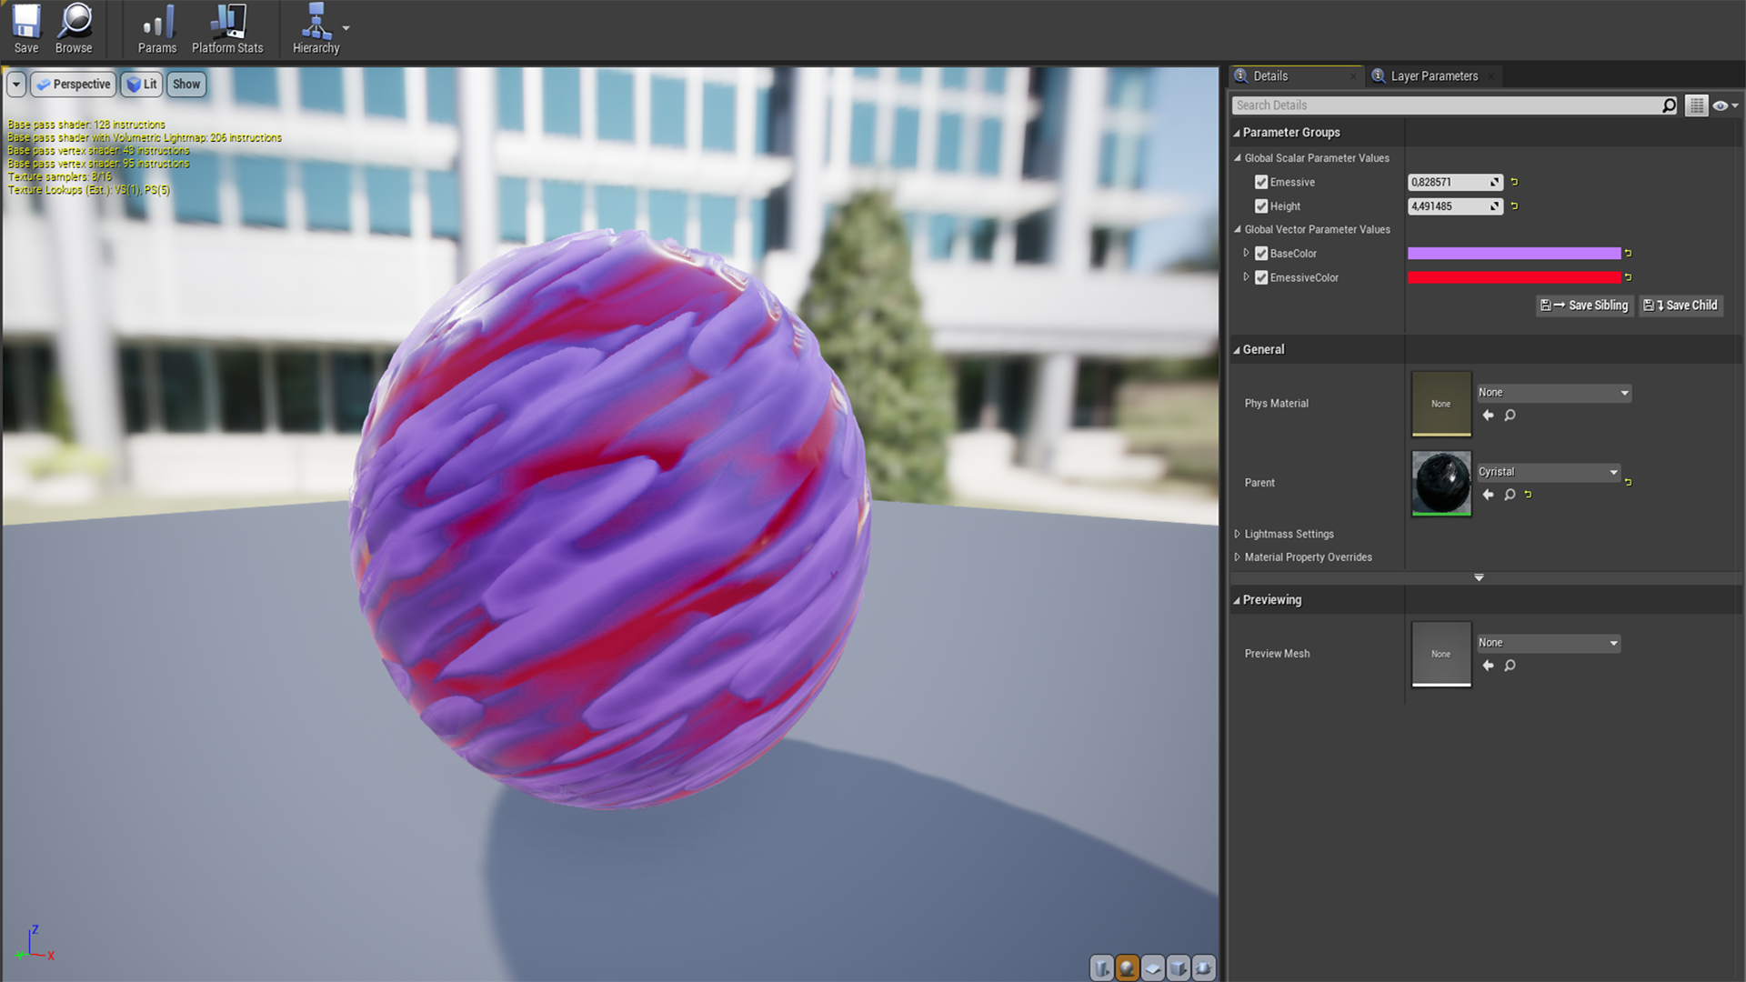
Task: Click the Save Sibling button
Action: tap(1585, 306)
